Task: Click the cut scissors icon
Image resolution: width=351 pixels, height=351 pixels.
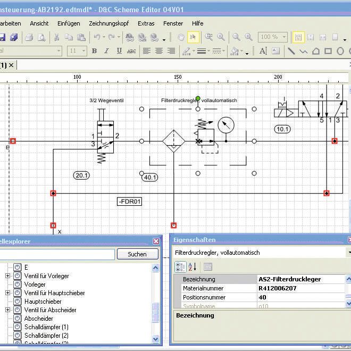Action: 56,37
